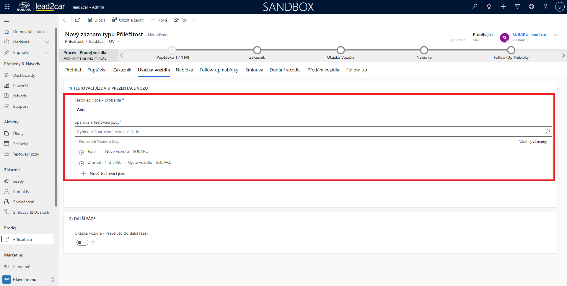
Task: Expand the header details chevron
Action: 556,35
